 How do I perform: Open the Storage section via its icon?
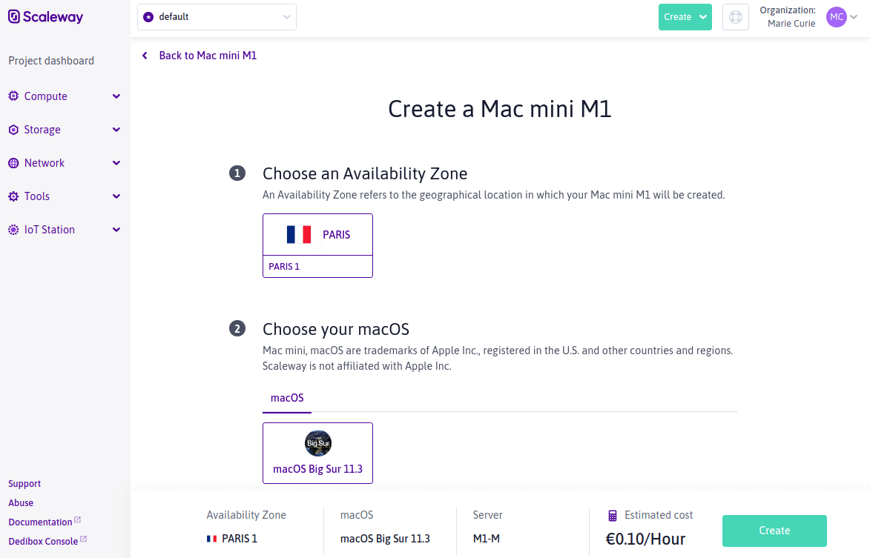pyautogui.click(x=13, y=129)
